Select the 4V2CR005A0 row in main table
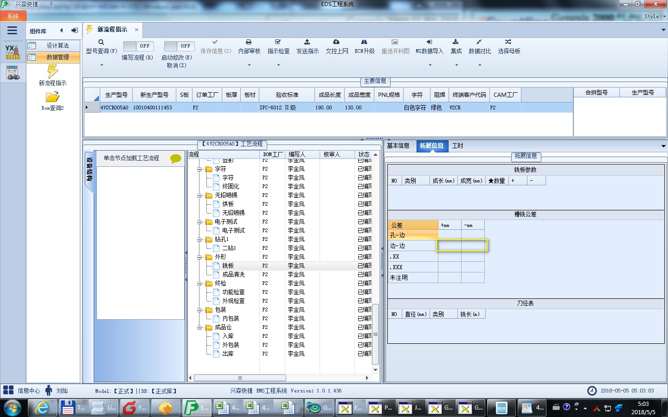Viewport: 668px width, 417px height. click(x=328, y=107)
